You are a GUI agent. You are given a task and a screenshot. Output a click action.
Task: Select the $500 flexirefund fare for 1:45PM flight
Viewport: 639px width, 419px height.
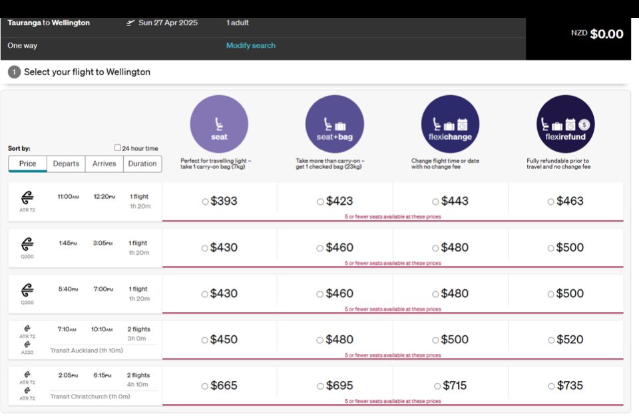pyautogui.click(x=550, y=248)
